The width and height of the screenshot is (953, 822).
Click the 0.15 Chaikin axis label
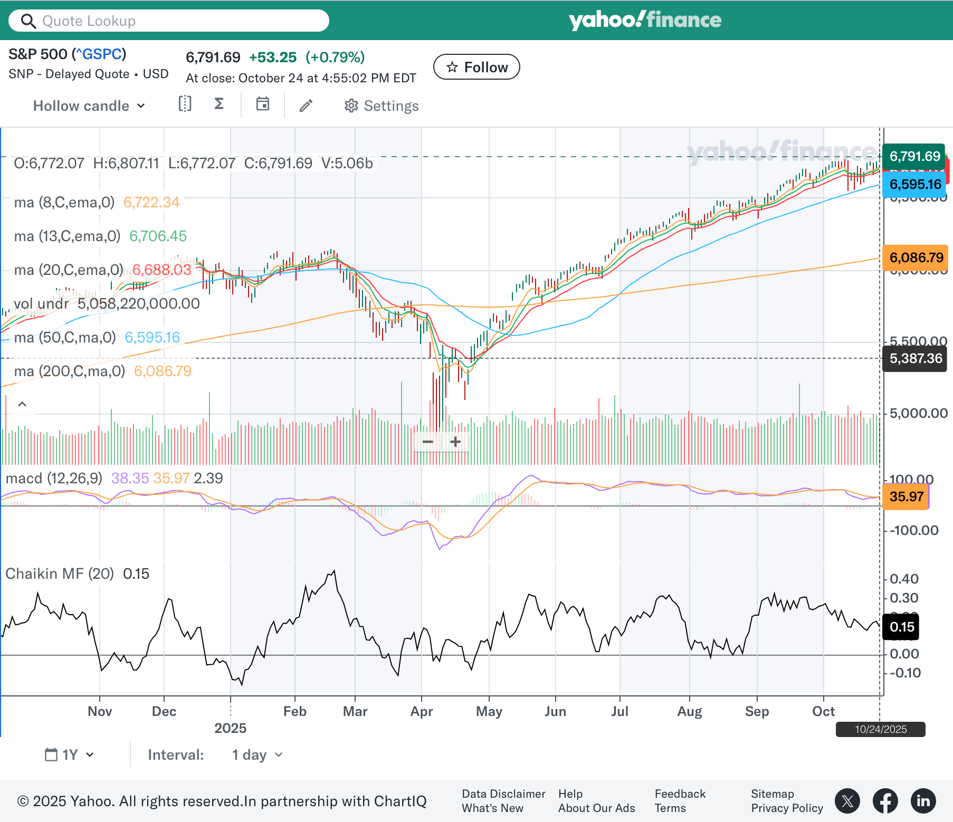click(901, 627)
